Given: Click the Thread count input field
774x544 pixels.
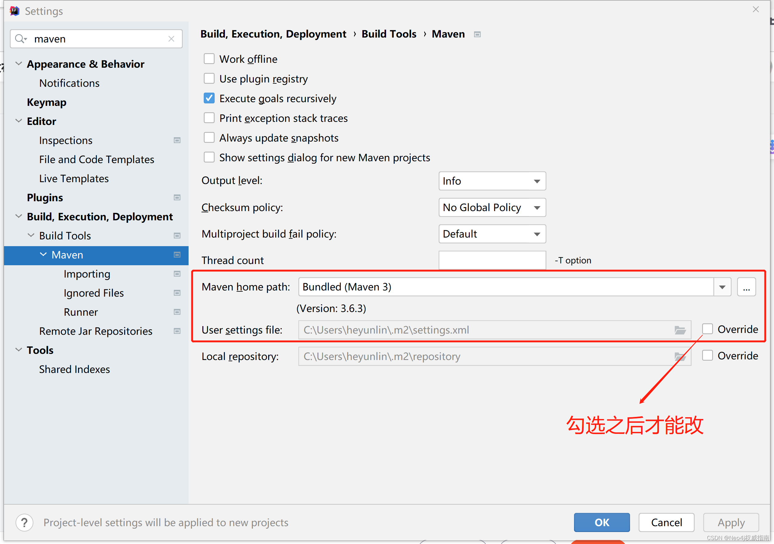Looking at the screenshot, I should point(492,260).
